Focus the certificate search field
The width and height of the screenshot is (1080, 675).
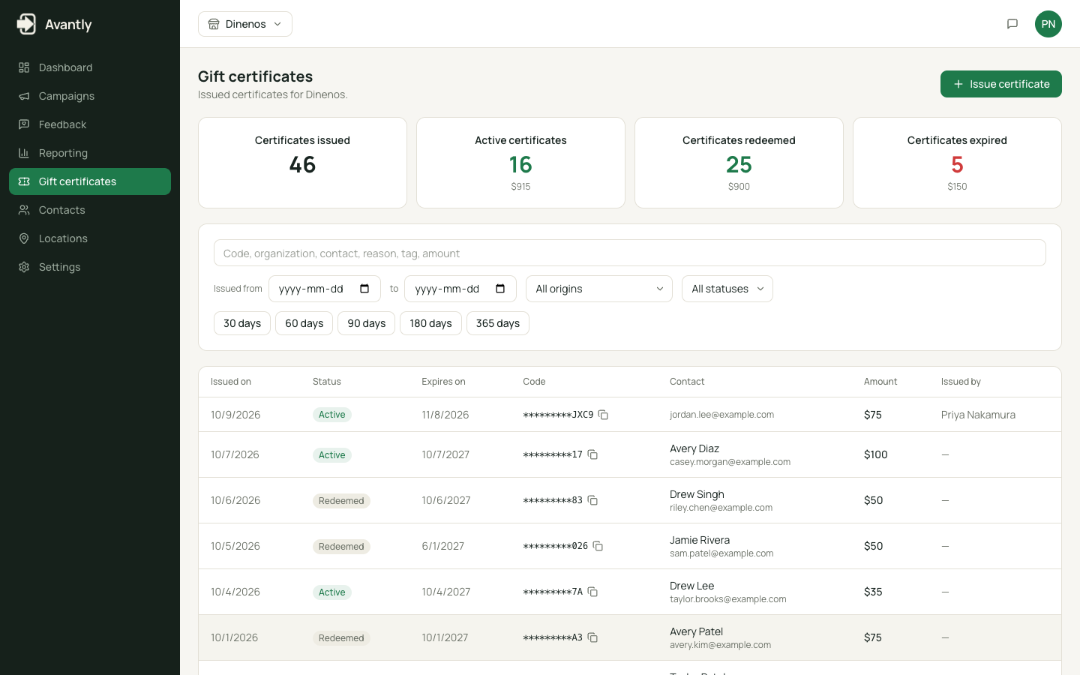coord(630,253)
